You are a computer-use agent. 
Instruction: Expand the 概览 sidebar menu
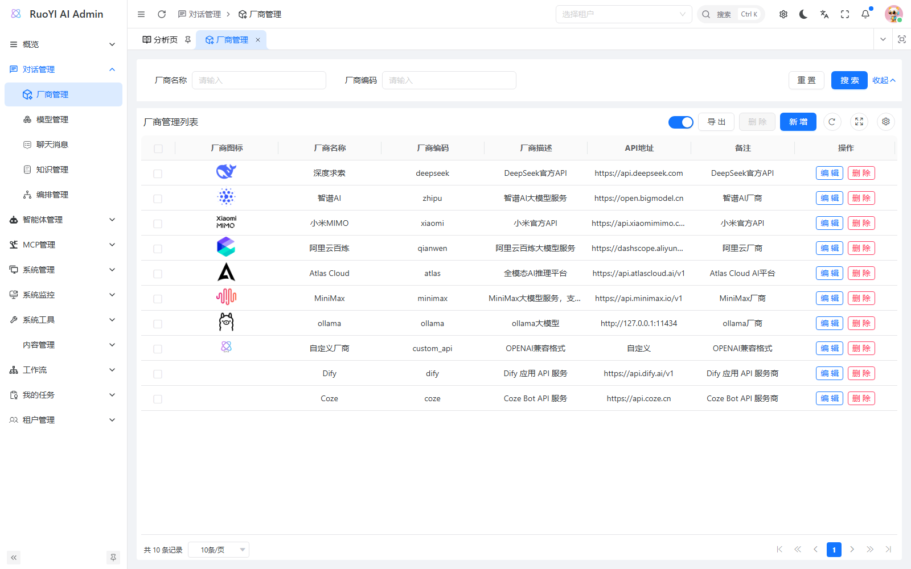63,44
